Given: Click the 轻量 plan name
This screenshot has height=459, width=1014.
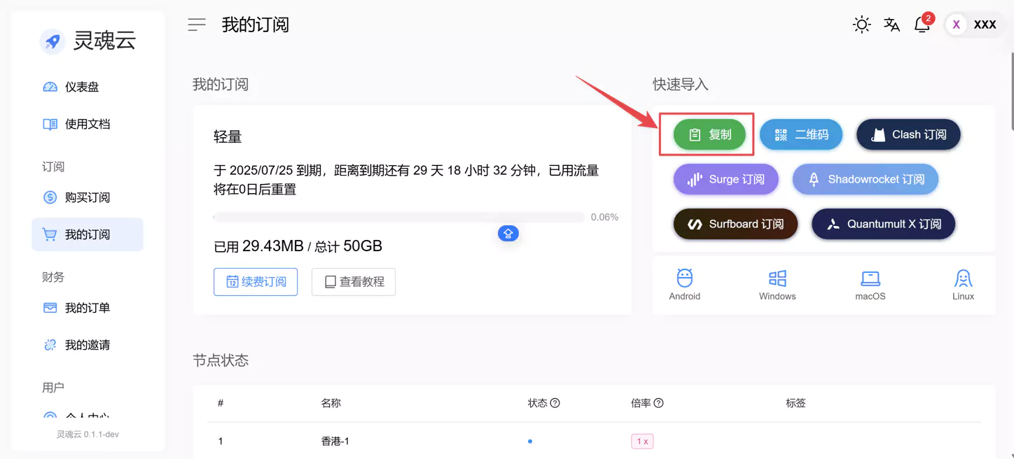Looking at the screenshot, I should click(x=228, y=137).
